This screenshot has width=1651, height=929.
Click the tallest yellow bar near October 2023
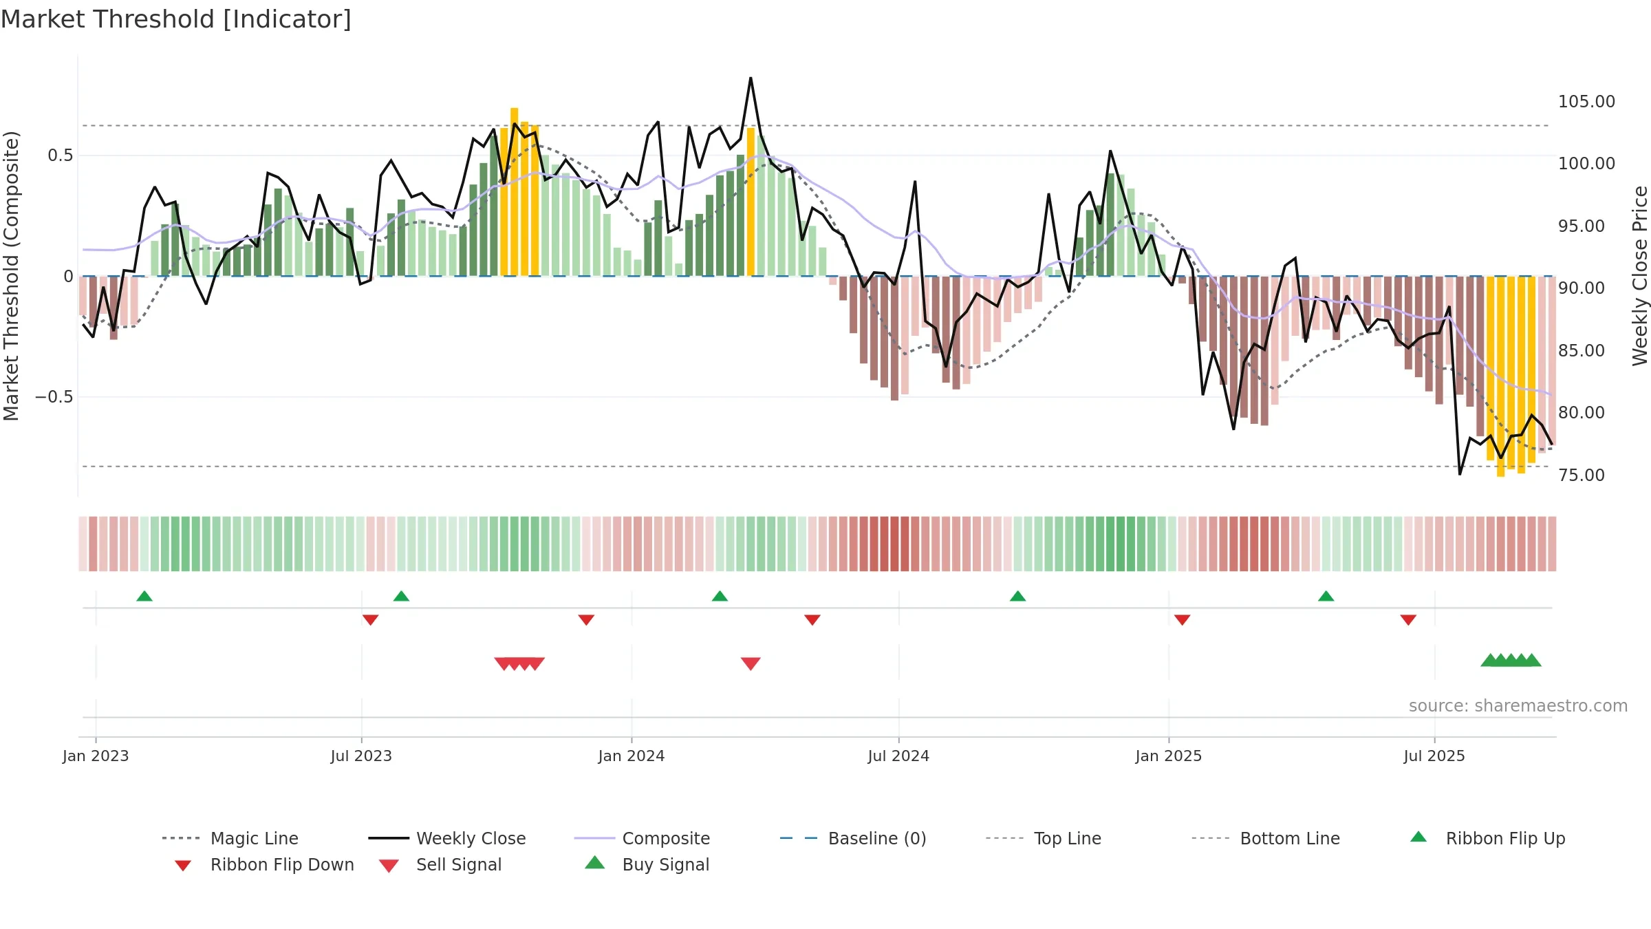[514, 192]
